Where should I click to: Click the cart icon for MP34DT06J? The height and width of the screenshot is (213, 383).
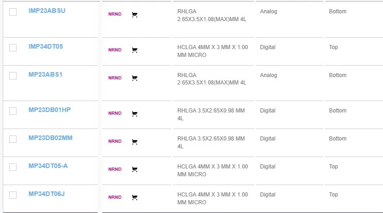pos(134,197)
